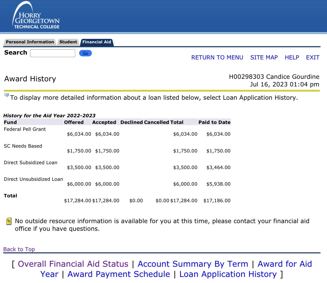Open Award Payment Schedule link

pos(119,274)
